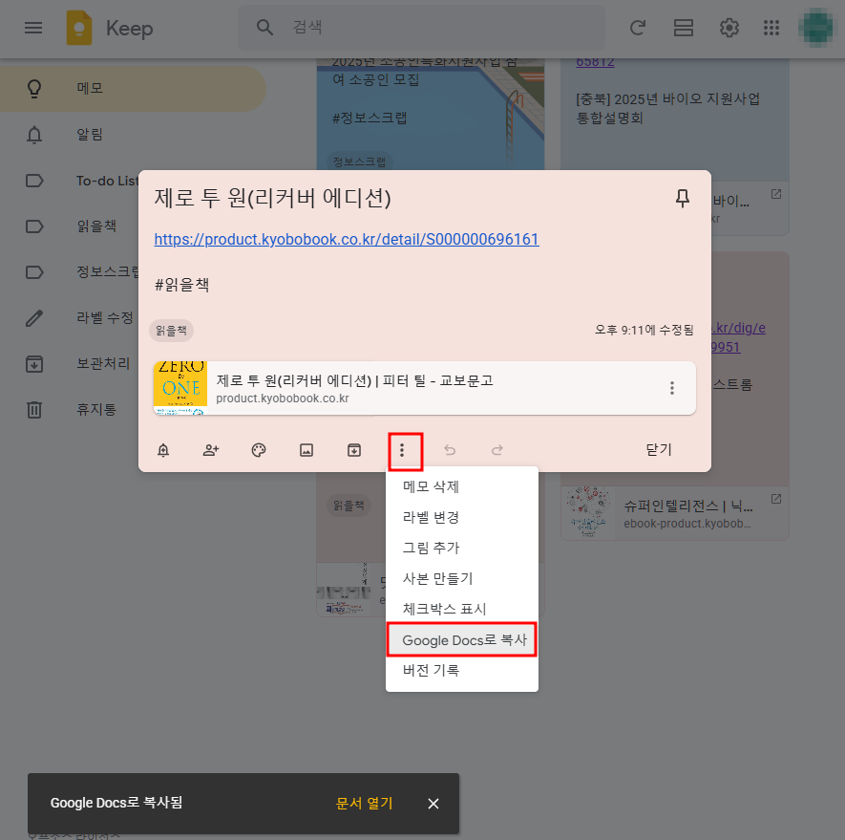Open the settings gear
The height and width of the screenshot is (840, 845).
click(x=729, y=28)
